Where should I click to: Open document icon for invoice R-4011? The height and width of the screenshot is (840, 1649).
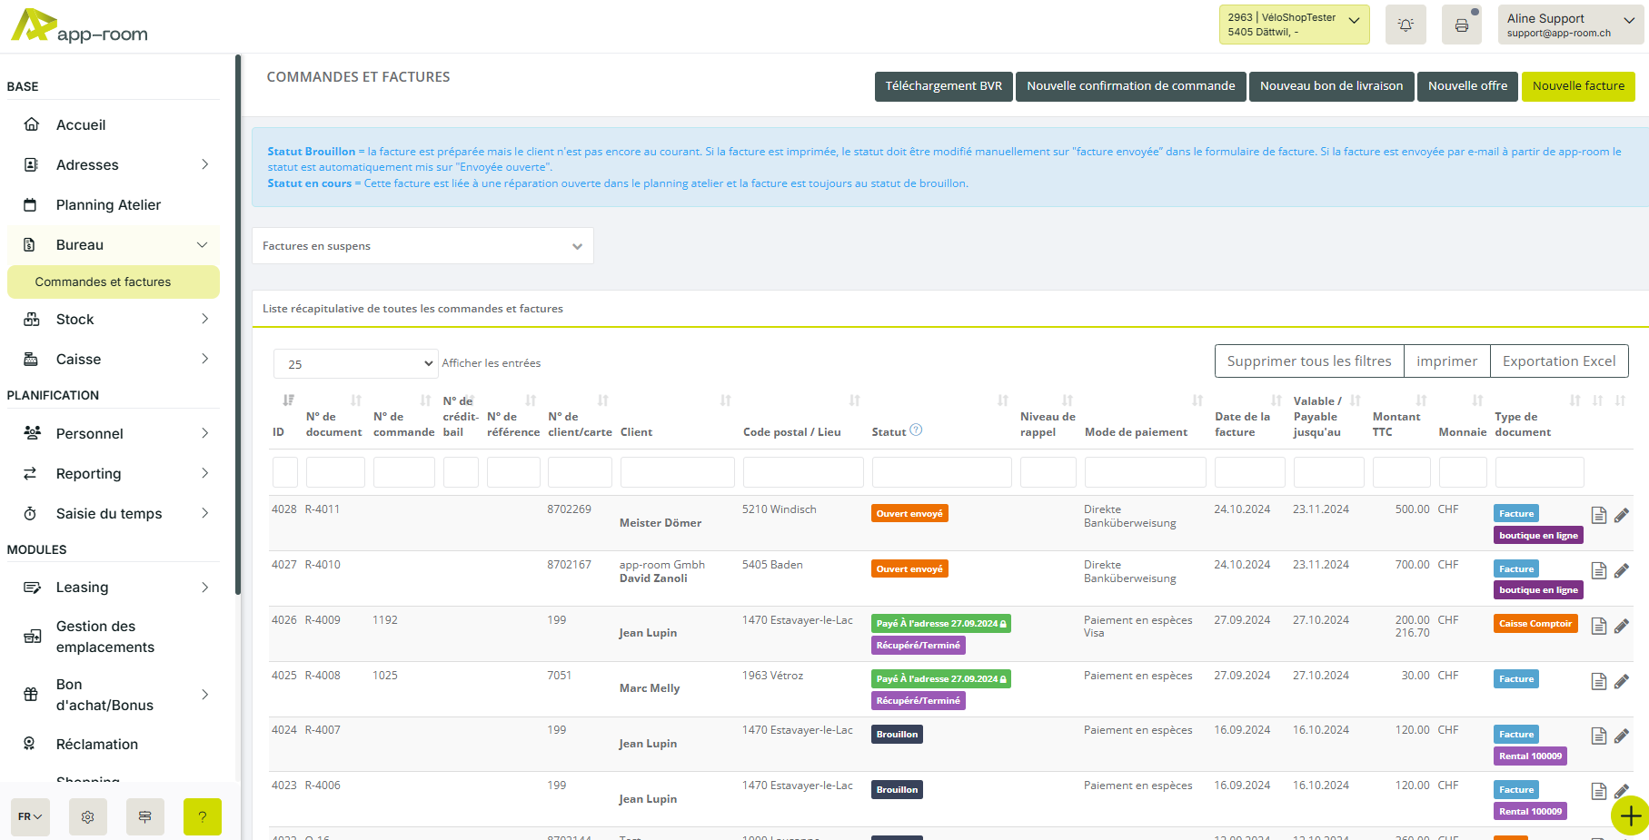tap(1599, 516)
